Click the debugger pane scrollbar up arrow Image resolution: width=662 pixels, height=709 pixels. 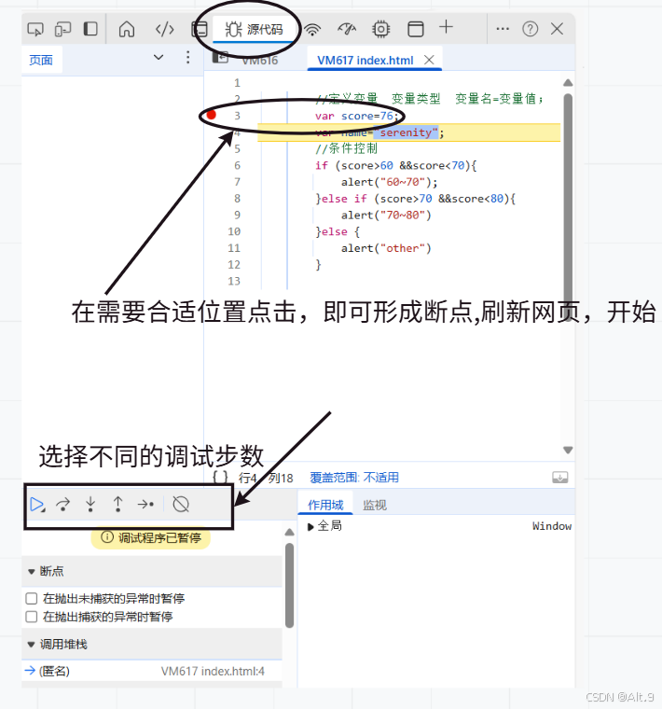click(289, 532)
